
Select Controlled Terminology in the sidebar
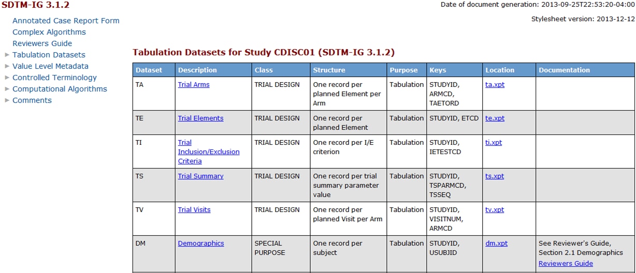[54, 78]
